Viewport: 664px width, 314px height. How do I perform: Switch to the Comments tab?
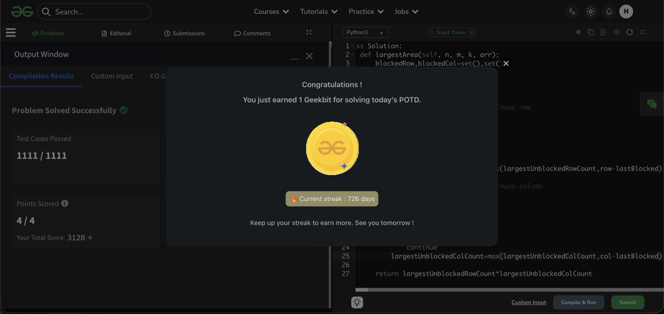(x=252, y=33)
